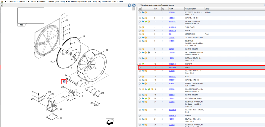This screenshot has width=265, height=127.
Task: Click callout 28 in the diagram
Action: coord(61,118)
